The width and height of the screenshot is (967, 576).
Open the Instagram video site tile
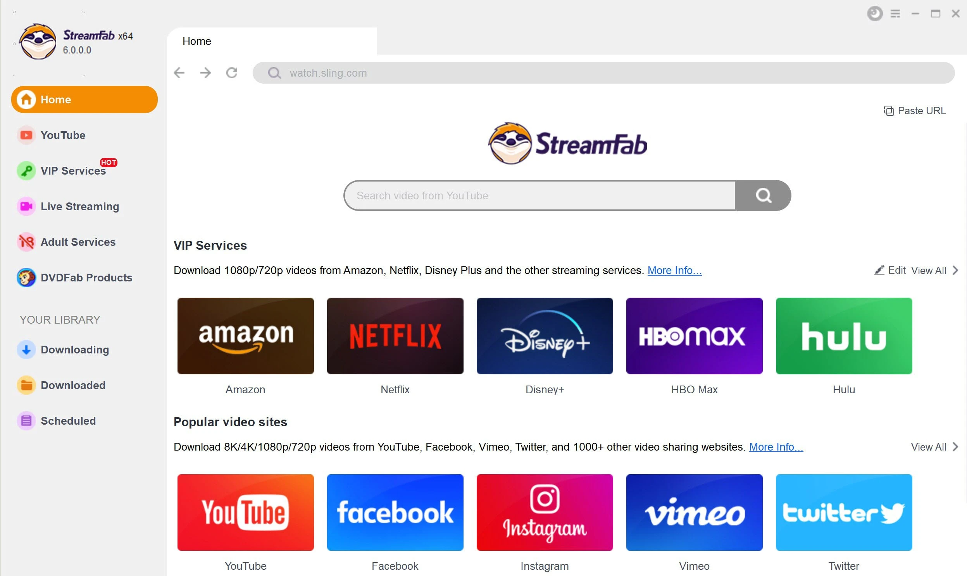point(545,513)
